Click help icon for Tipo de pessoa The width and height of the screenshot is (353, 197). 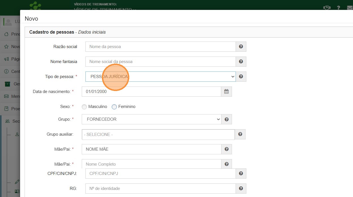(x=241, y=77)
